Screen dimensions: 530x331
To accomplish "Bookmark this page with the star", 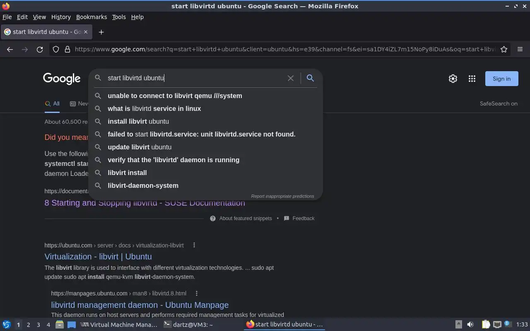I will tap(504, 49).
